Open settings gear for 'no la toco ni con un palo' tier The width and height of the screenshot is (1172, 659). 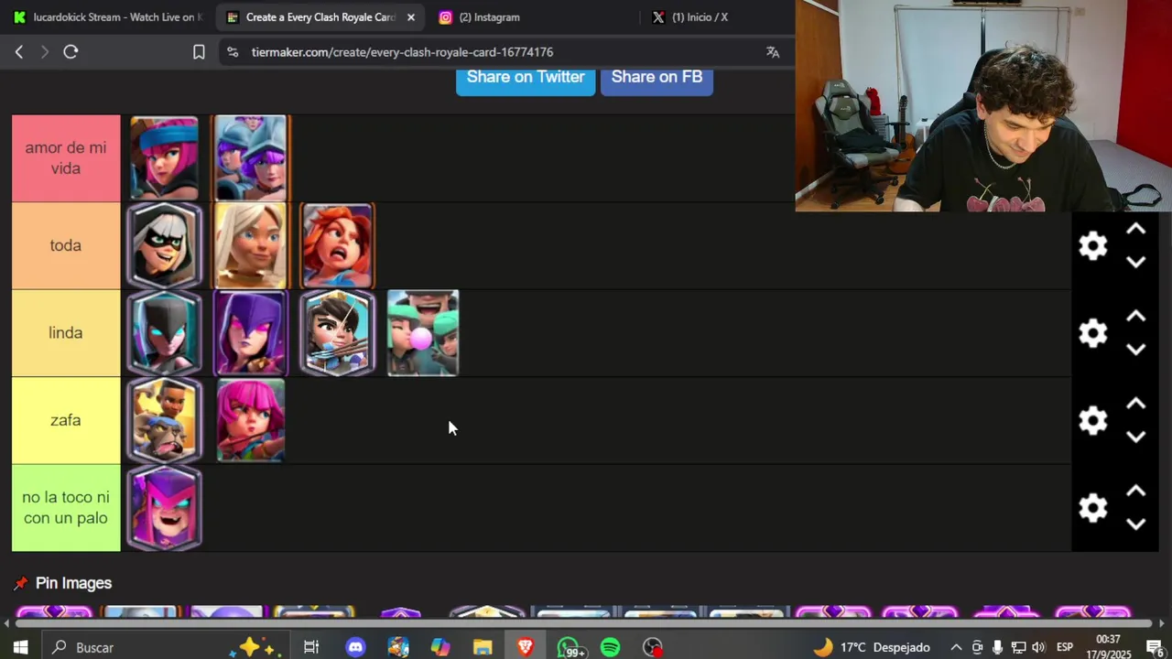[1093, 508]
